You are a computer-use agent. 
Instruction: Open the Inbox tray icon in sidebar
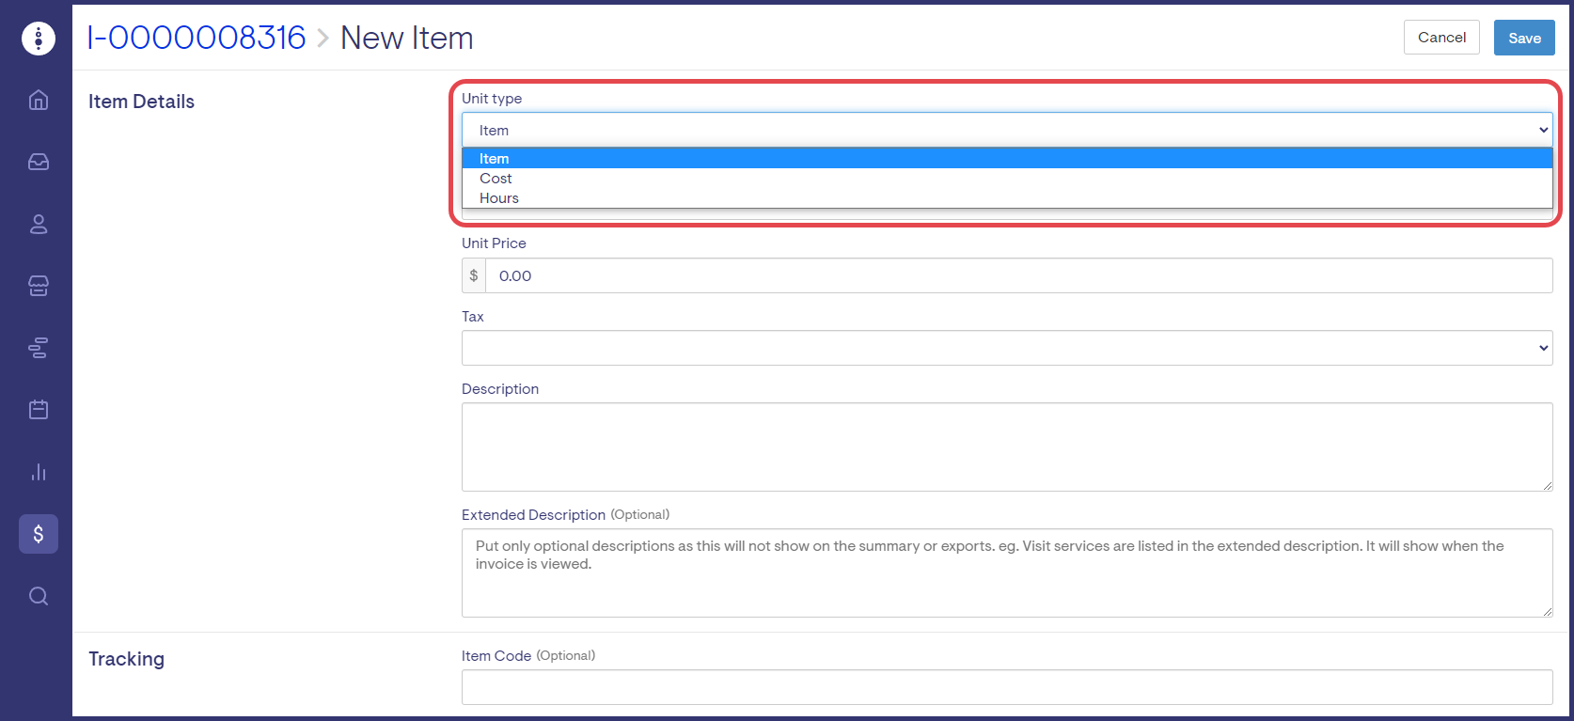39,162
